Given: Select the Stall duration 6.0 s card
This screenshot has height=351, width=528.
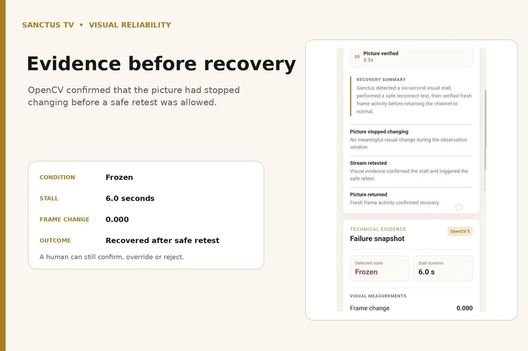Looking at the screenshot, I should click(x=443, y=269).
